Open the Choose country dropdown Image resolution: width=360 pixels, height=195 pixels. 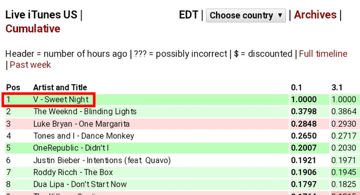[246, 15]
